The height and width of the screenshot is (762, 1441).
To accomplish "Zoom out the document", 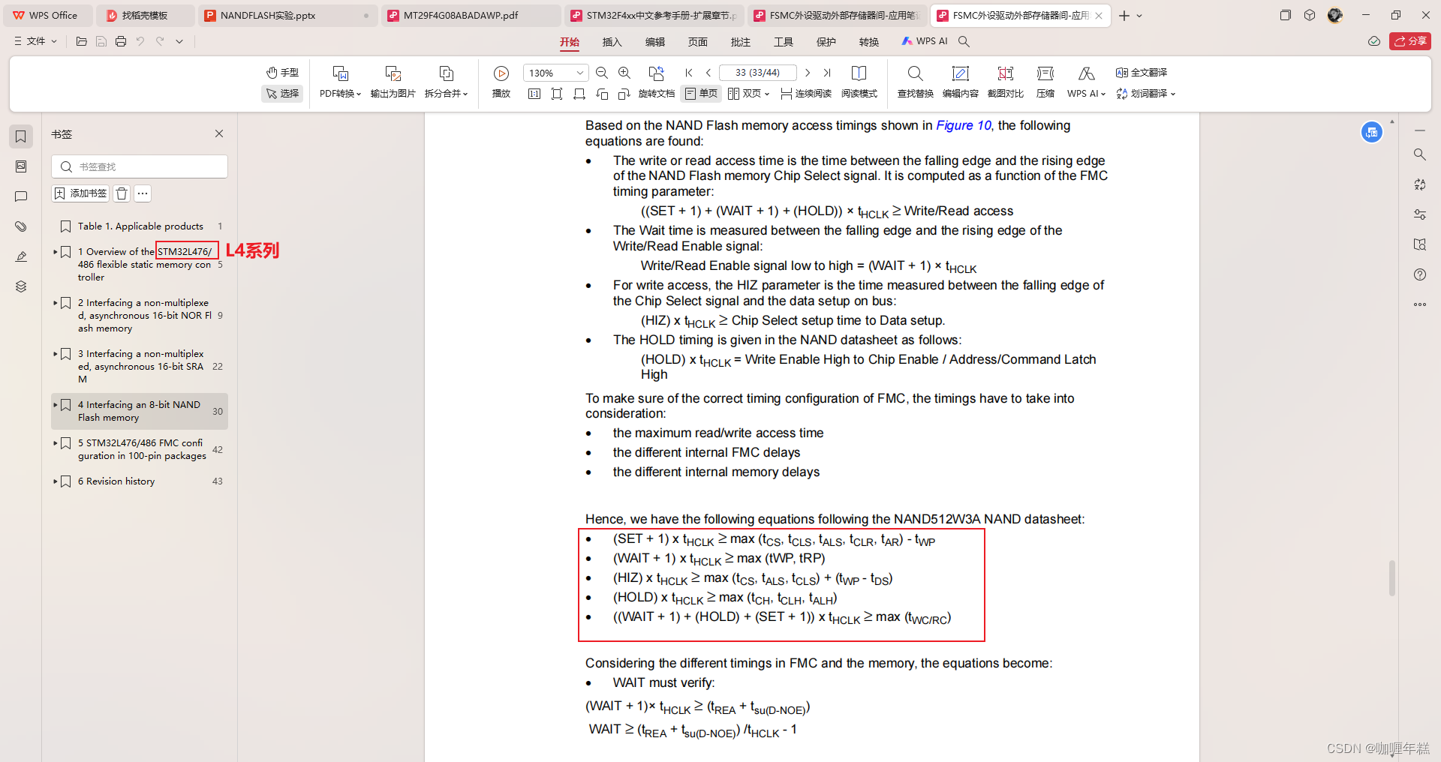I will coord(602,73).
